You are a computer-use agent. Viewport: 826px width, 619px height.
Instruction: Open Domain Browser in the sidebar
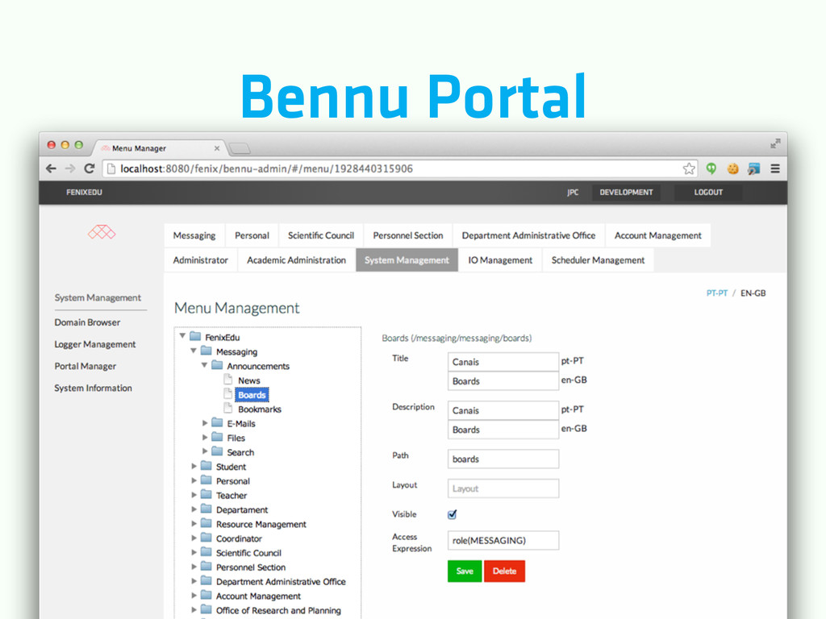[87, 322]
